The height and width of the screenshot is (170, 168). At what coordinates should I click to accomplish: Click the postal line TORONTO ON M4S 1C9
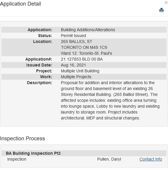tap(84, 47)
